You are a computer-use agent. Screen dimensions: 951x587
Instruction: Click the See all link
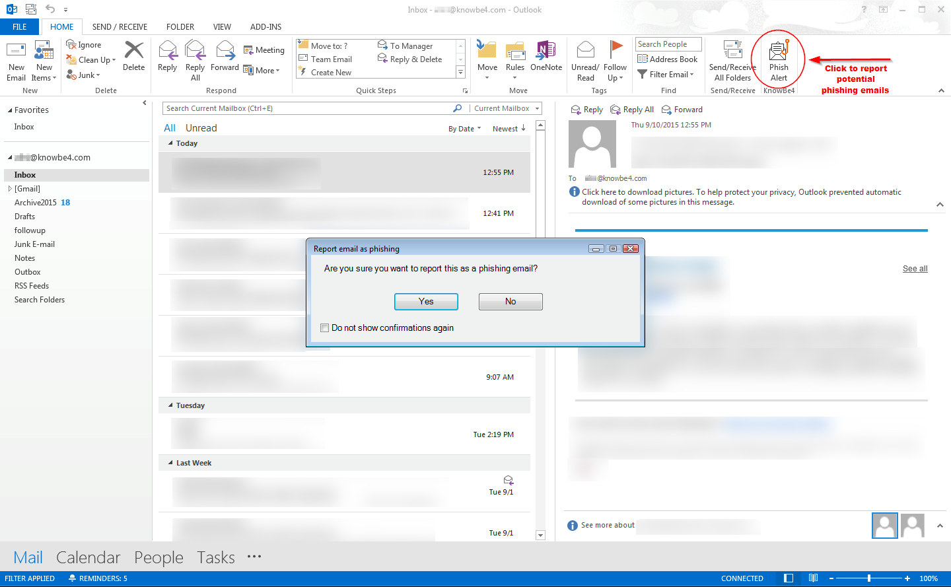point(915,269)
